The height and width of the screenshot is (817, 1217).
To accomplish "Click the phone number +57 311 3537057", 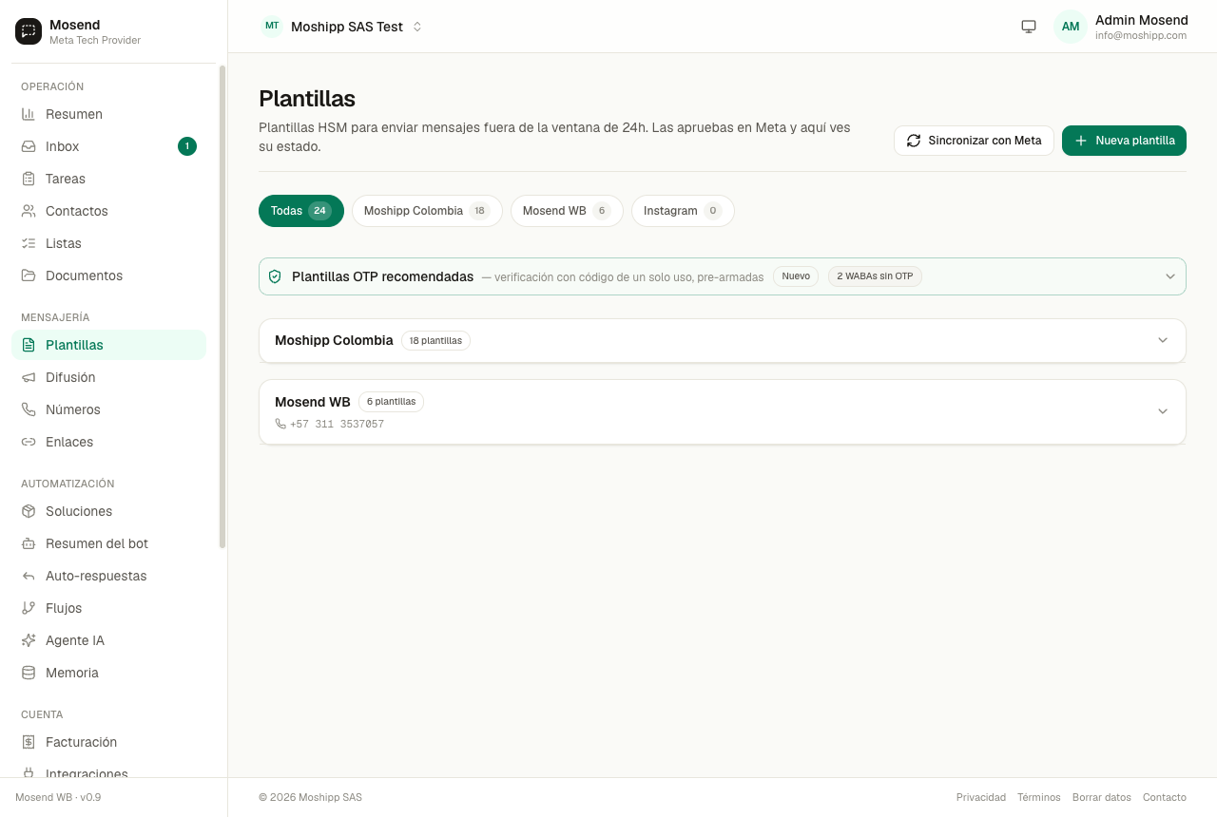I will [337, 425].
